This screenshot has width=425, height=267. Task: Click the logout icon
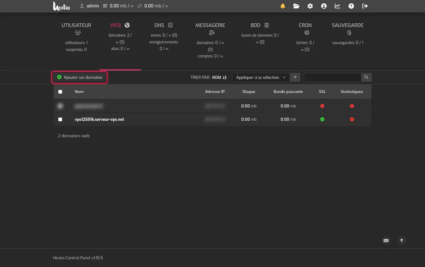point(365,6)
